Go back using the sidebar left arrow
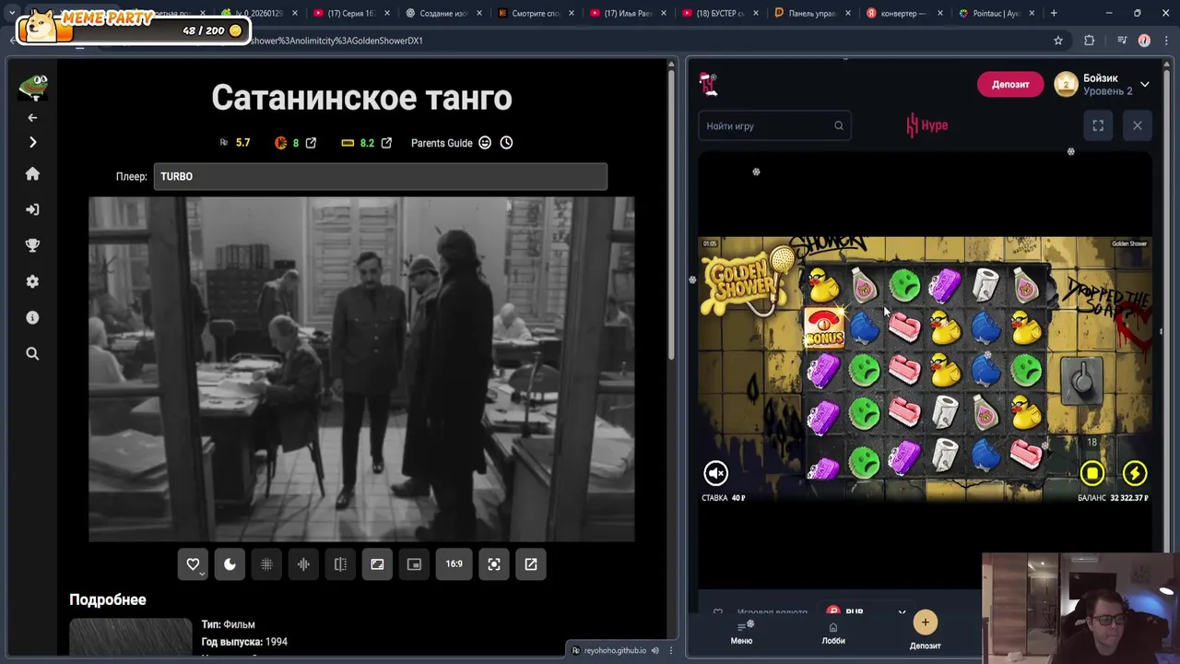Screen dimensions: 1180x664 point(32,117)
